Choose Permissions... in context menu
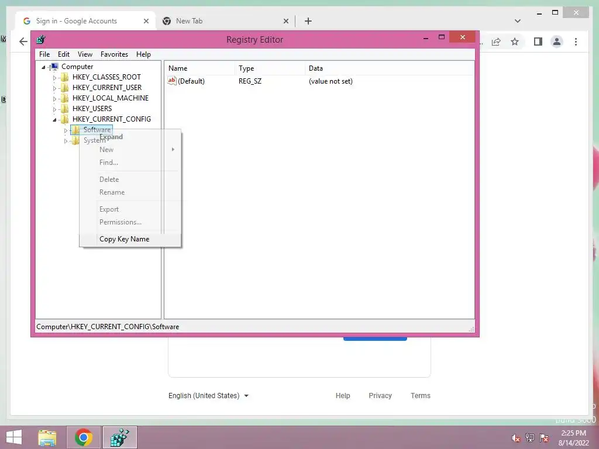Screen dimensions: 599x449 pyautogui.click(x=130, y=222)
